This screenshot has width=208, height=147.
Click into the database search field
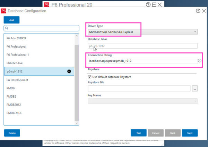pyautogui.click(x=42, y=28)
